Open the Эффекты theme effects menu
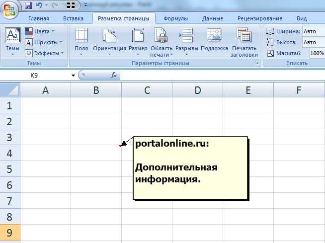The height and width of the screenshot is (243, 325). (44, 53)
